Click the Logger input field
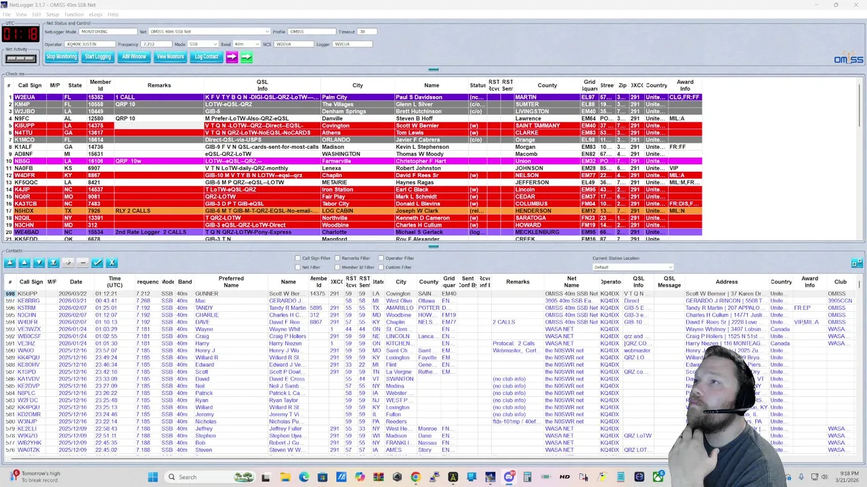 pyautogui.click(x=353, y=44)
